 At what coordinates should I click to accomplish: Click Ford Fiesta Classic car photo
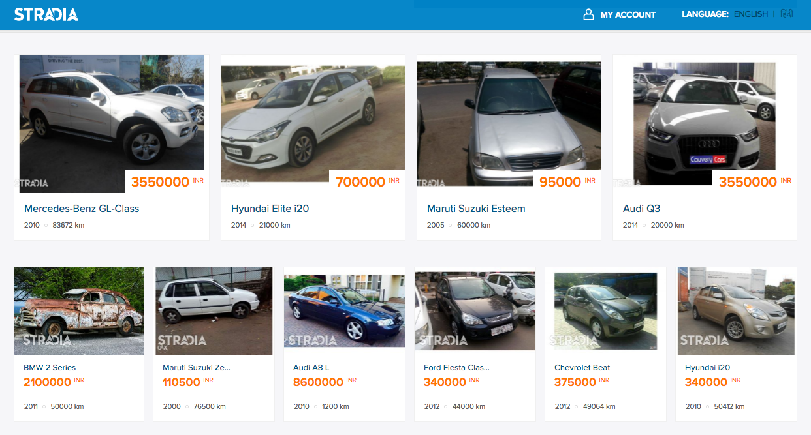(x=475, y=311)
